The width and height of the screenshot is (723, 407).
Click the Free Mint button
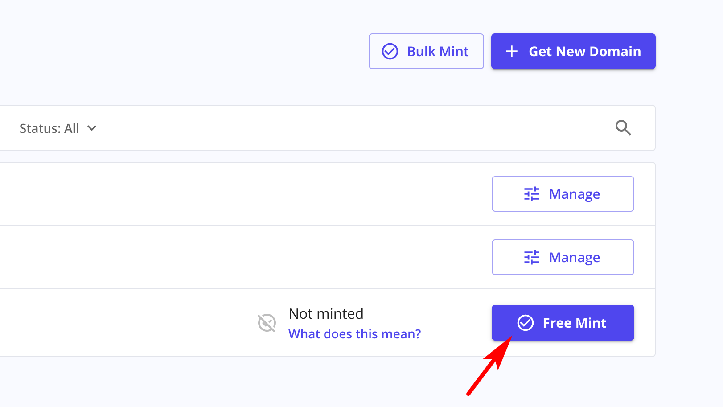coord(563,323)
